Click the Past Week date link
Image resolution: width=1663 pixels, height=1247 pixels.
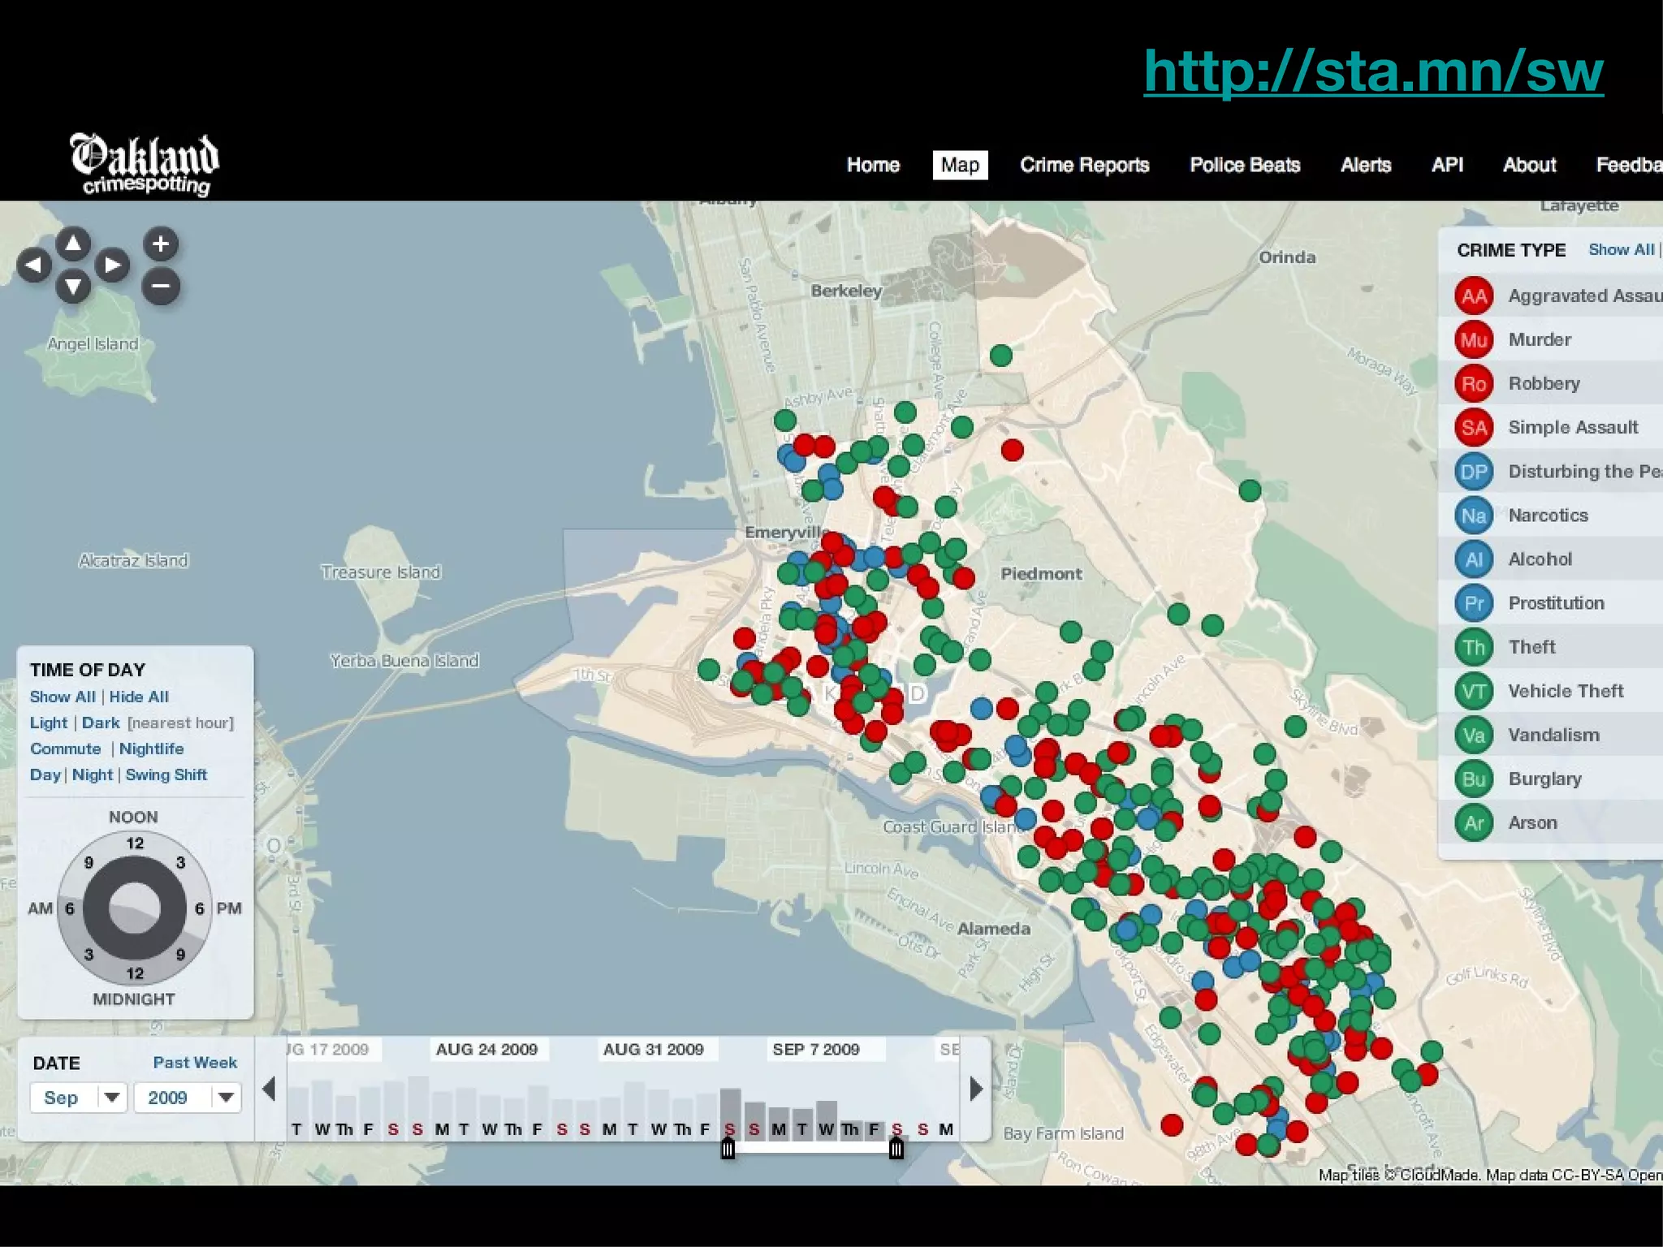pyautogui.click(x=195, y=1062)
